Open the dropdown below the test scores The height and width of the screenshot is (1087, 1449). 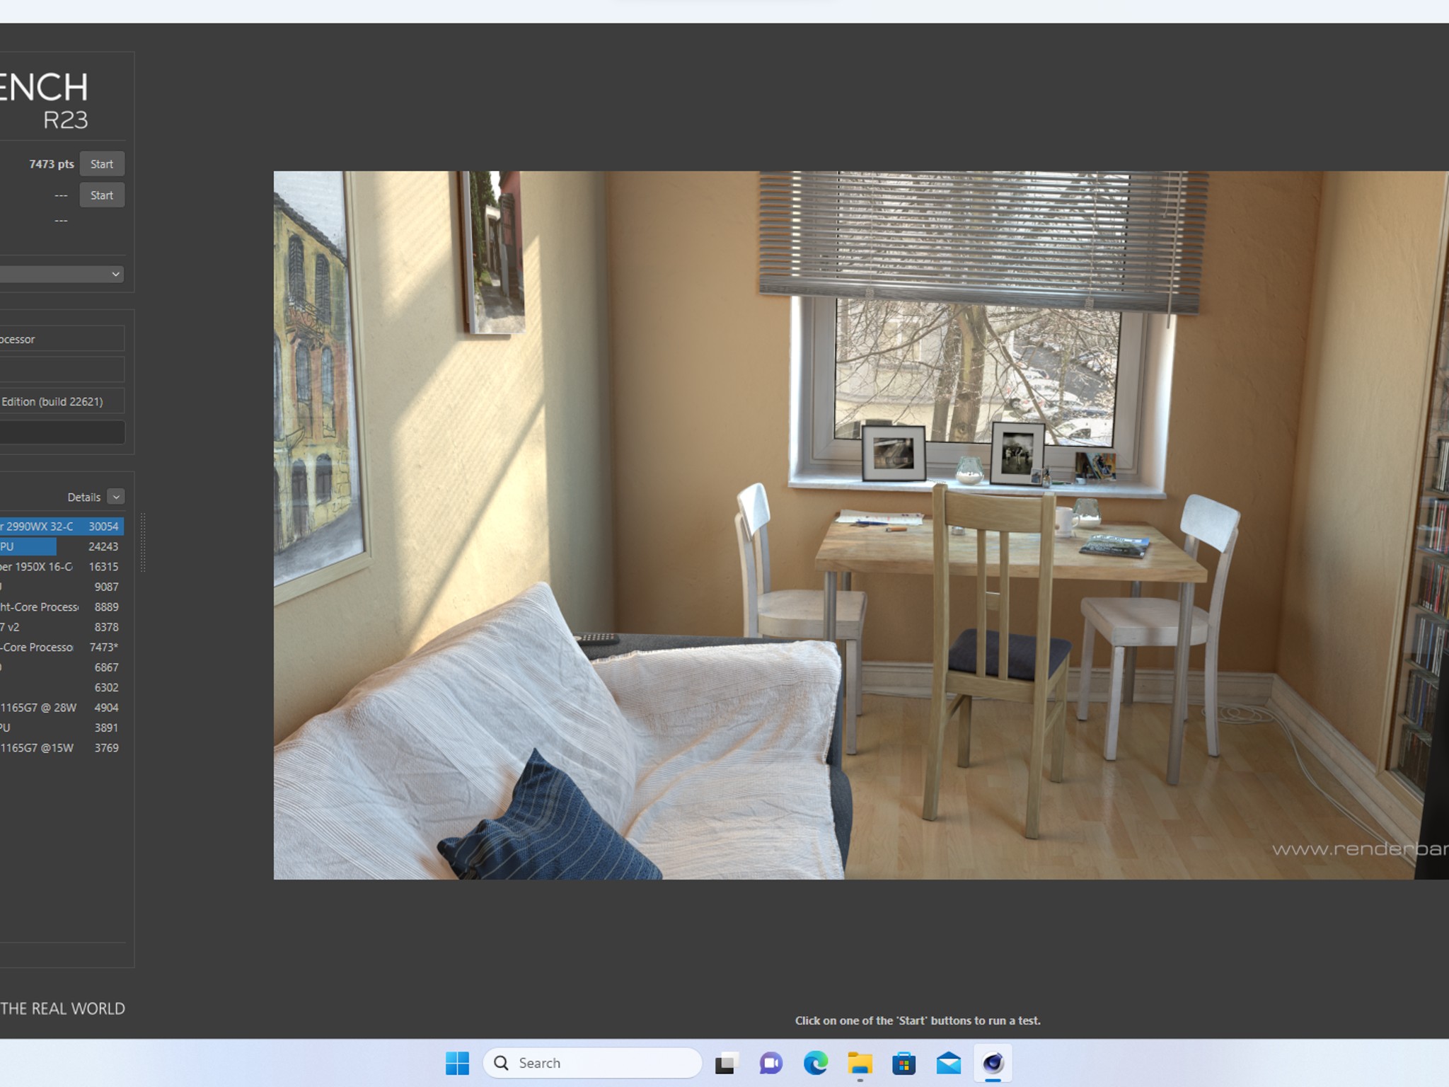(x=62, y=274)
